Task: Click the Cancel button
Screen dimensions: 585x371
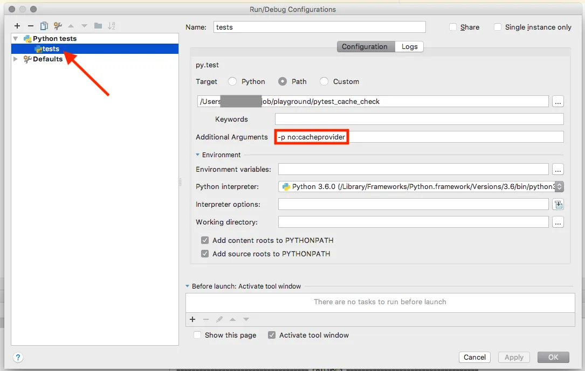Action: (x=474, y=357)
